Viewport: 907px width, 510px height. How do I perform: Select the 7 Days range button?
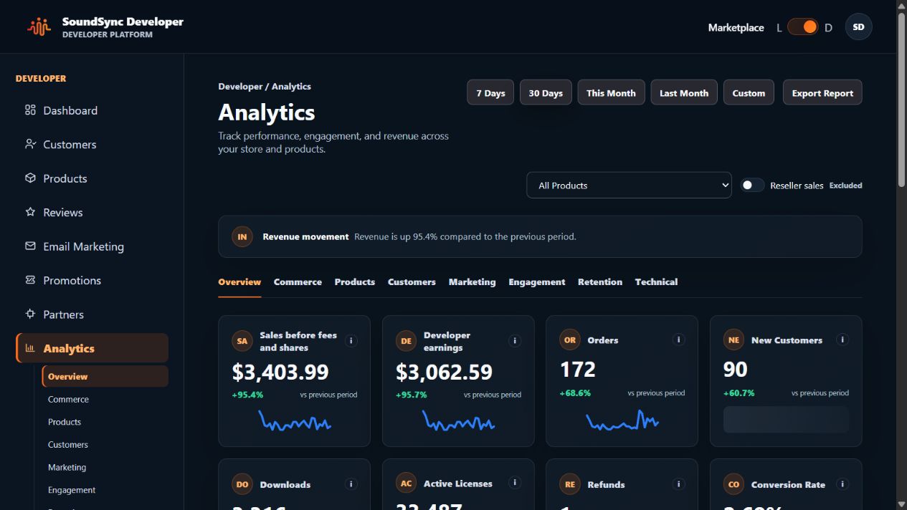click(x=490, y=92)
